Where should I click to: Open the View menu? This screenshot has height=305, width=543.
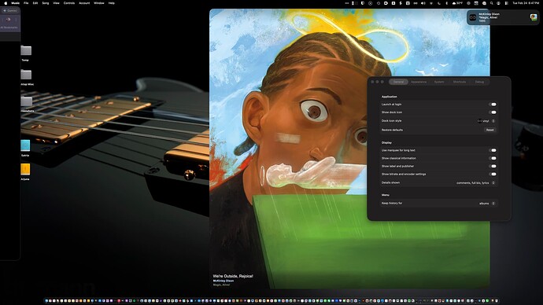(x=56, y=3)
